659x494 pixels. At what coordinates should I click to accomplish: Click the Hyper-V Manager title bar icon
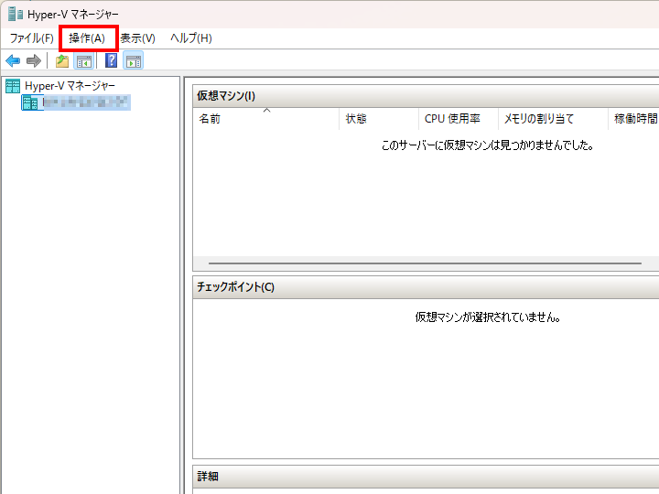point(15,14)
